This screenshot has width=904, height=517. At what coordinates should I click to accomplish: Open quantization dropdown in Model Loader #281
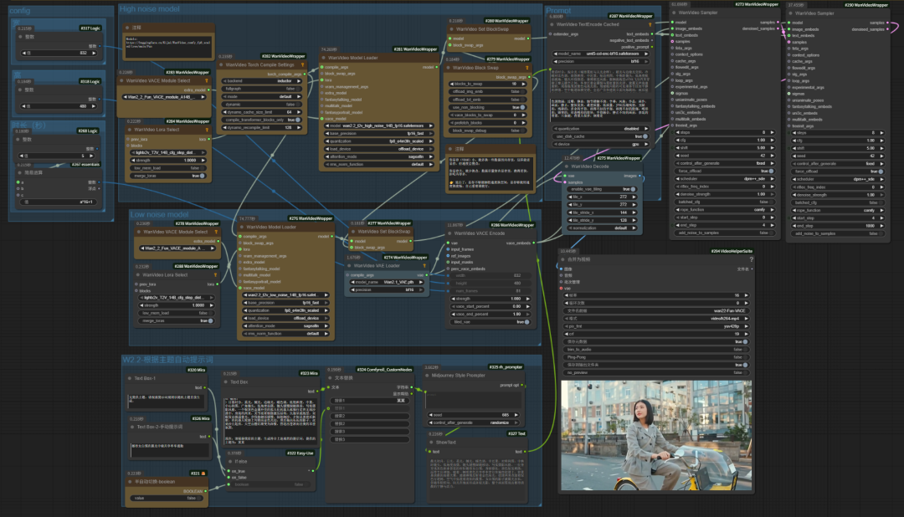(378, 141)
